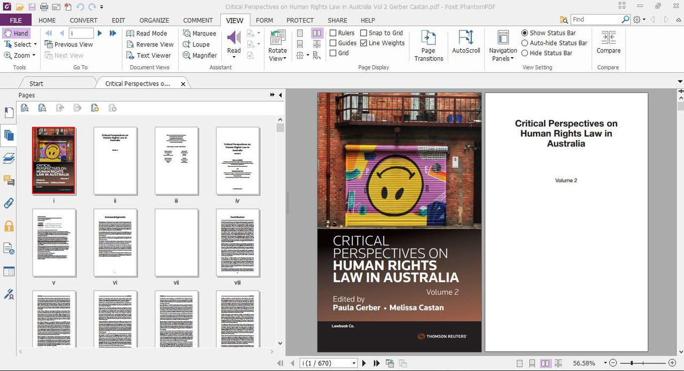Select page iv thumbnail
The image size is (684, 371).
(237, 161)
